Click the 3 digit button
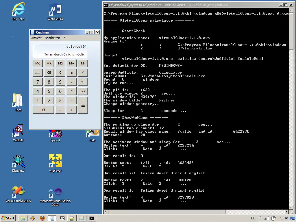The height and width of the screenshot is (222, 296). tap(60, 100)
